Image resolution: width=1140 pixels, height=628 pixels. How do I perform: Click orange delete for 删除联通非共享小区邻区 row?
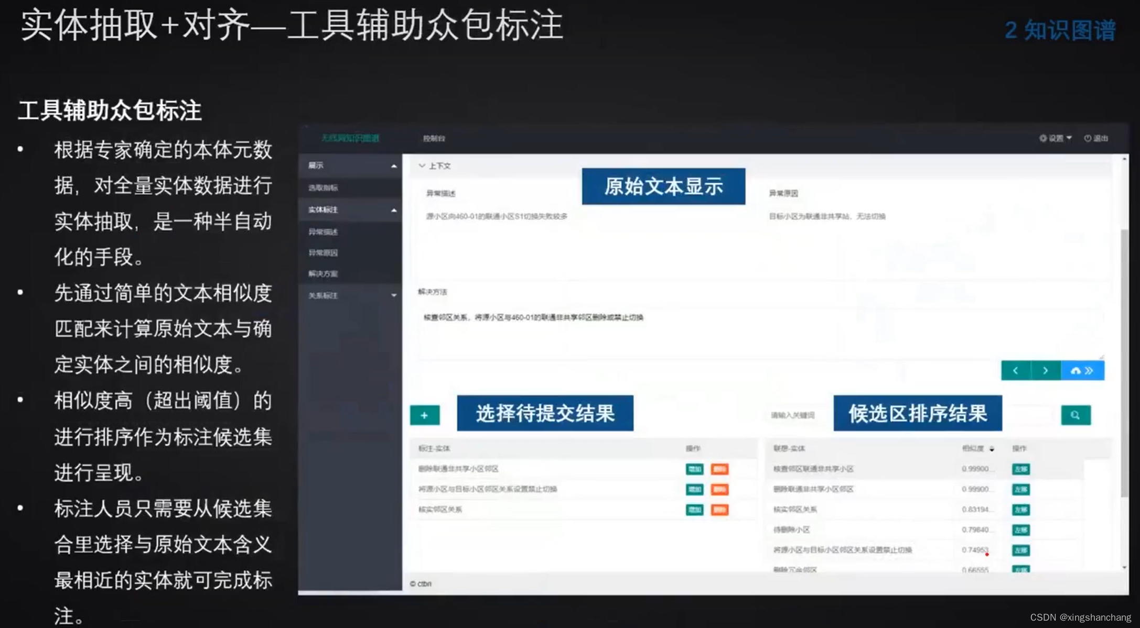pos(719,469)
